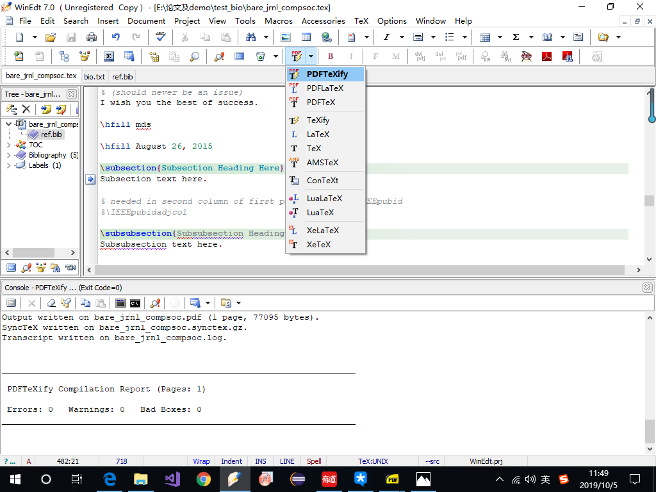Open the Accessories menu
Image resolution: width=656 pixels, height=492 pixels.
[x=323, y=21]
